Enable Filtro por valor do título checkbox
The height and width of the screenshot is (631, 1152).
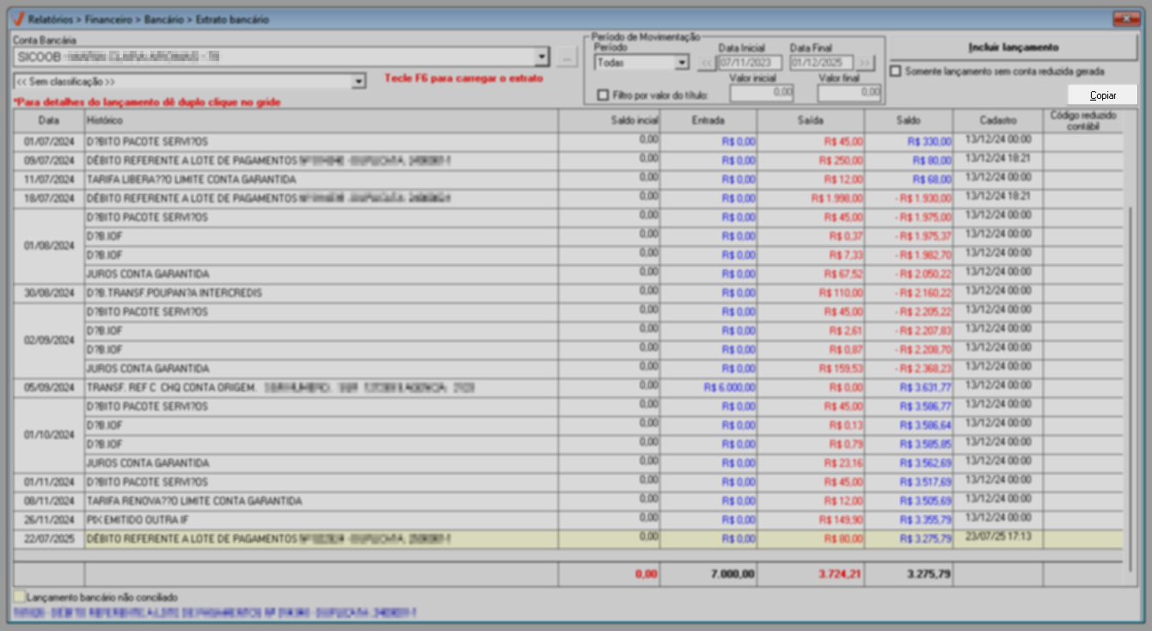603,95
